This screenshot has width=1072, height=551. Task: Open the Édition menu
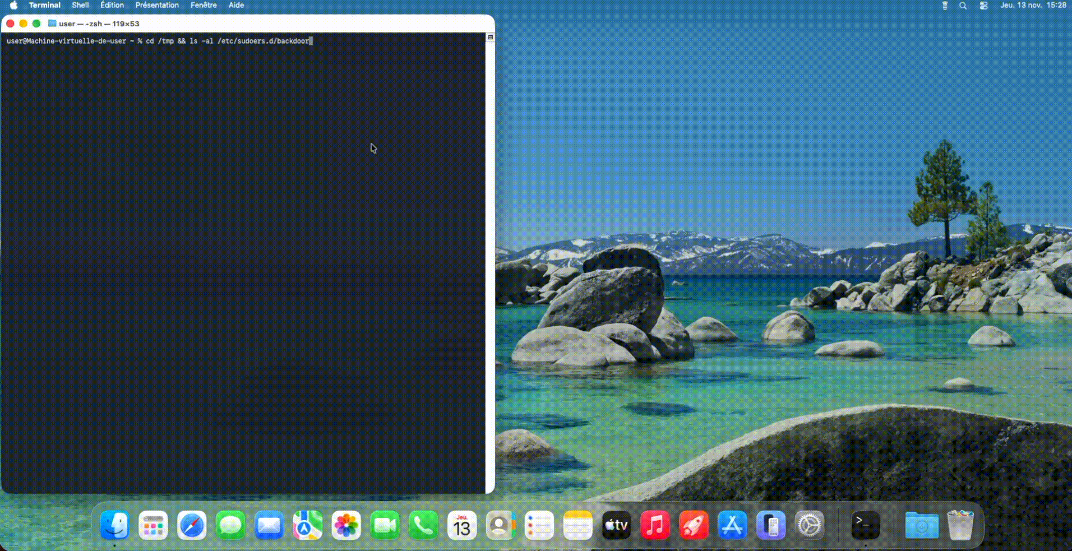tap(112, 5)
